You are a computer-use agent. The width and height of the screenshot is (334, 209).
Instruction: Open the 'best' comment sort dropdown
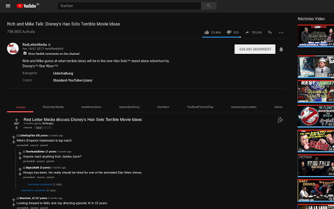43,127
